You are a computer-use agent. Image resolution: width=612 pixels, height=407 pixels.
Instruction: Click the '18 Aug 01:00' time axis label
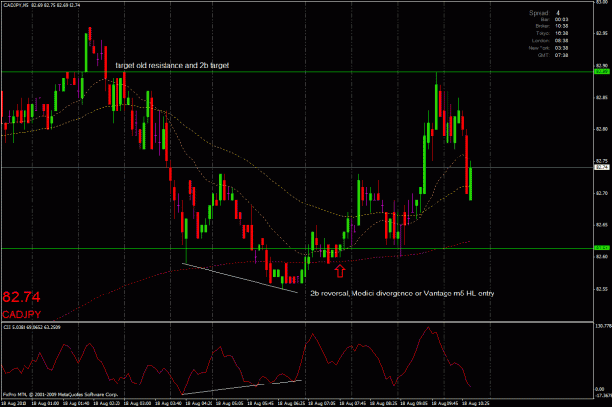(x=44, y=403)
